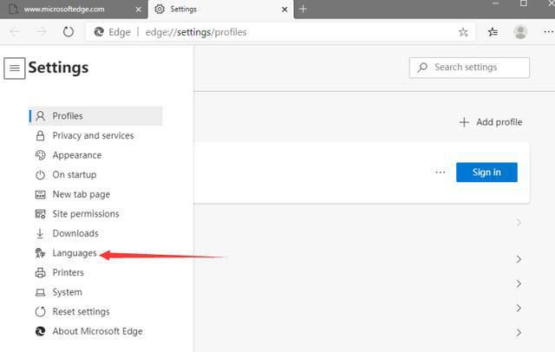Switch to the www.microsoftedge.com tab
The width and height of the screenshot is (555, 352).
click(x=74, y=10)
